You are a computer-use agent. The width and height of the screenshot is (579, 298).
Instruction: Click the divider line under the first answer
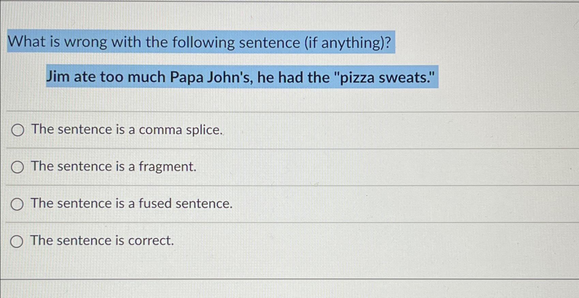(x=290, y=148)
